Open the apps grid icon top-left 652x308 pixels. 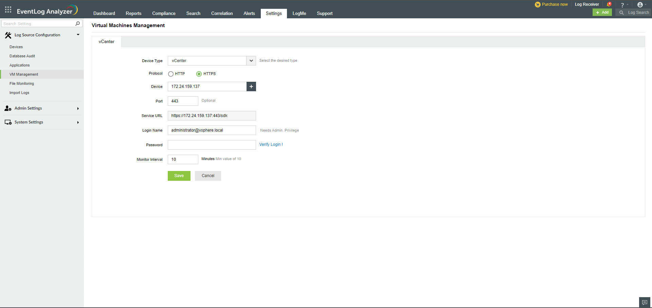tap(8, 9)
